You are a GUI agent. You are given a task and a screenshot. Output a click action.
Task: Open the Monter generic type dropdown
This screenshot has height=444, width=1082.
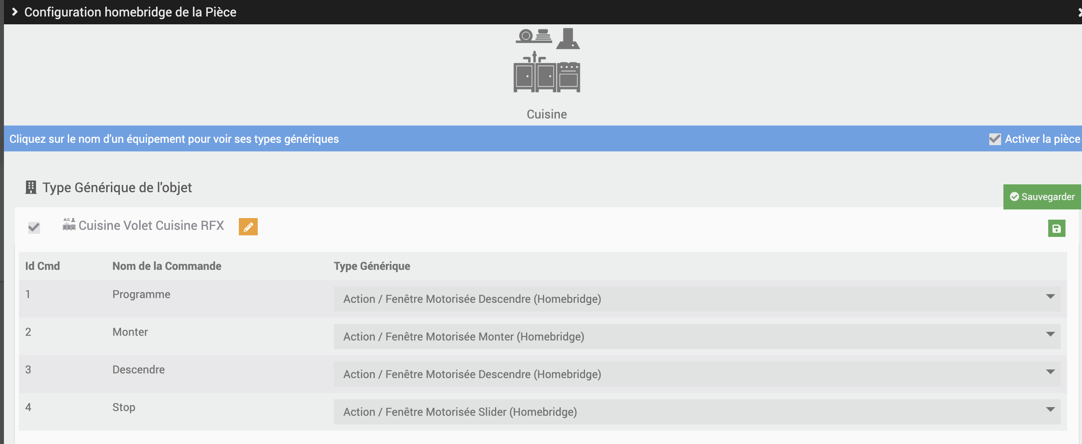(697, 337)
